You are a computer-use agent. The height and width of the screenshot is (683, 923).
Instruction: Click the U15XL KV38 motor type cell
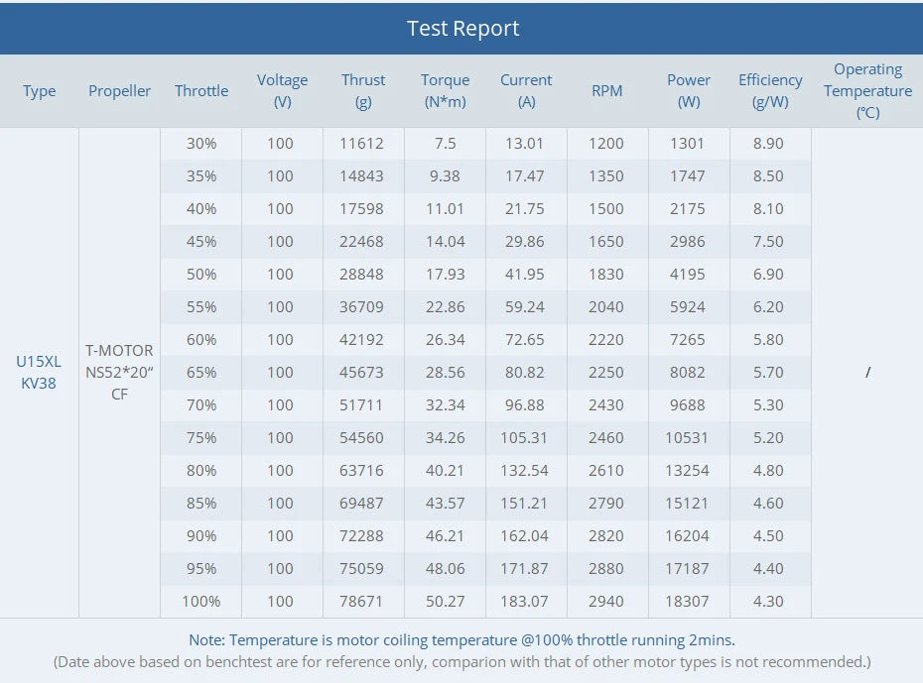pos(39,373)
